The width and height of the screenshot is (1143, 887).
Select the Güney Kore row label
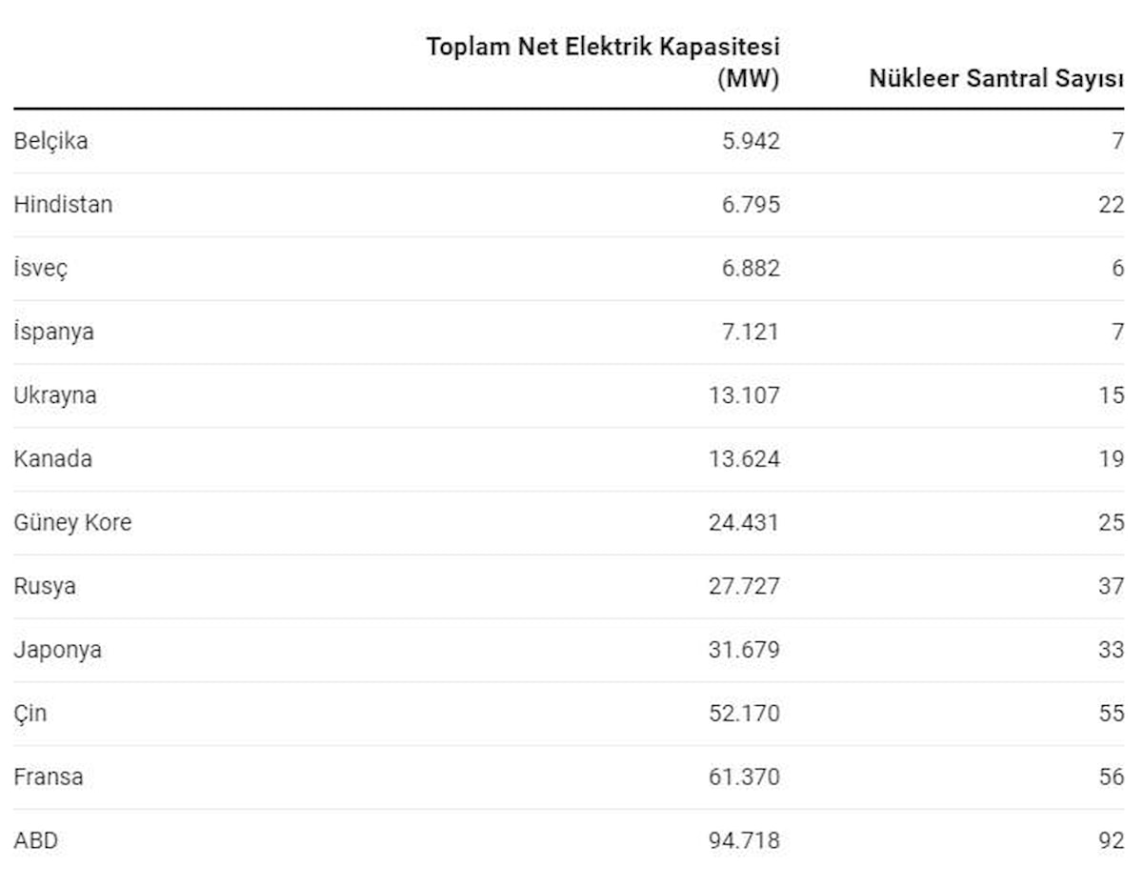coord(72,523)
